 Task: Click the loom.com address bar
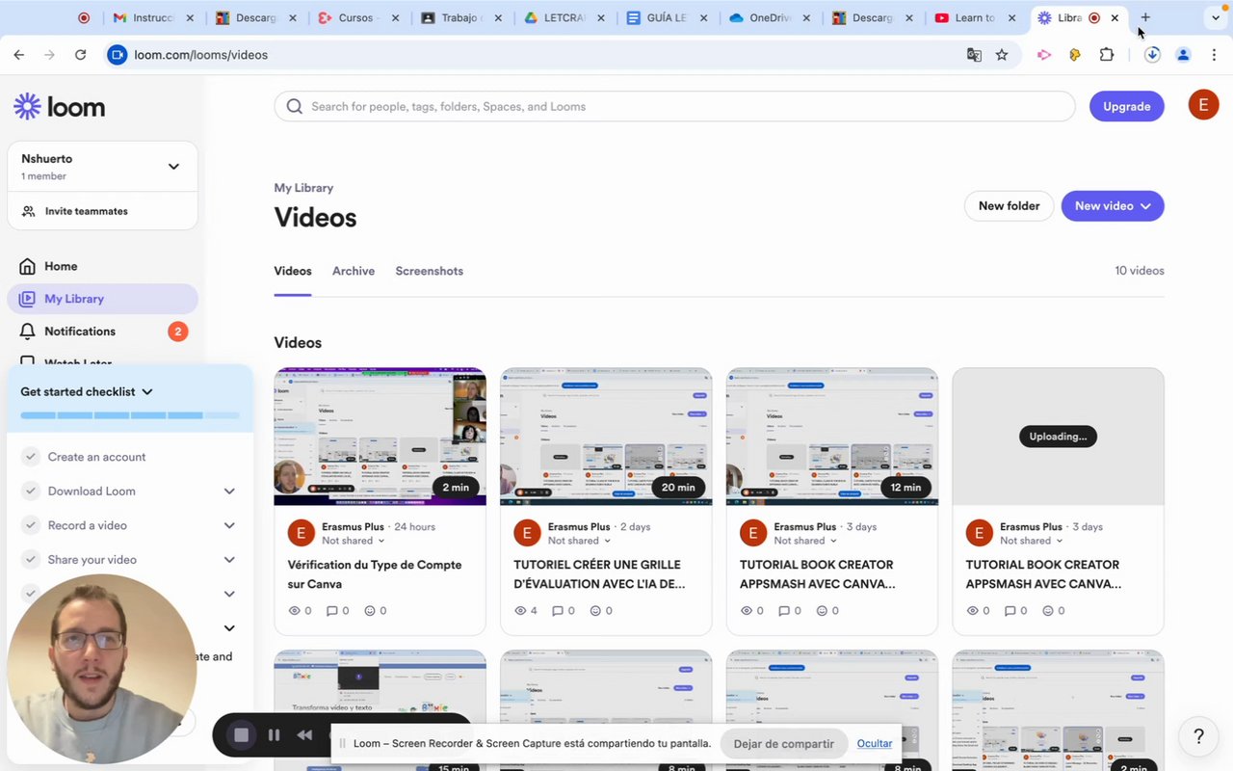pos(539,55)
